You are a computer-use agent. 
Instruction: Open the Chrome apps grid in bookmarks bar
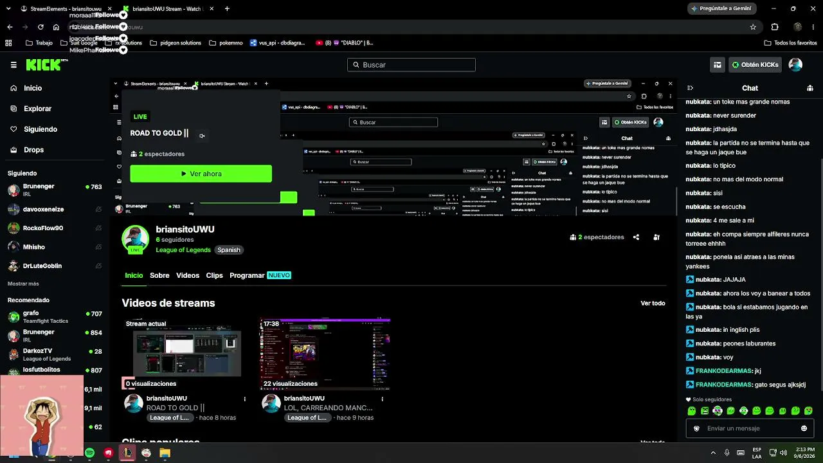click(x=8, y=43)
